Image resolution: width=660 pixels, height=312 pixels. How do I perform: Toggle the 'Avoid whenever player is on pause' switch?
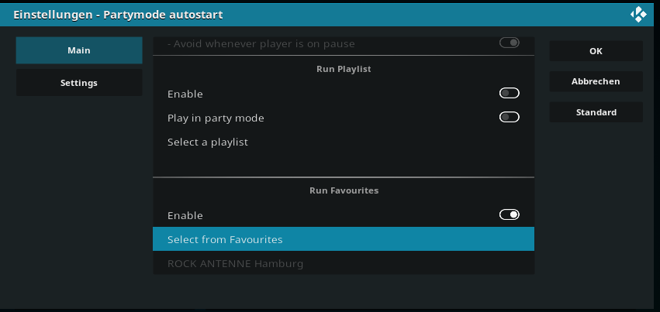click(510, 43)
